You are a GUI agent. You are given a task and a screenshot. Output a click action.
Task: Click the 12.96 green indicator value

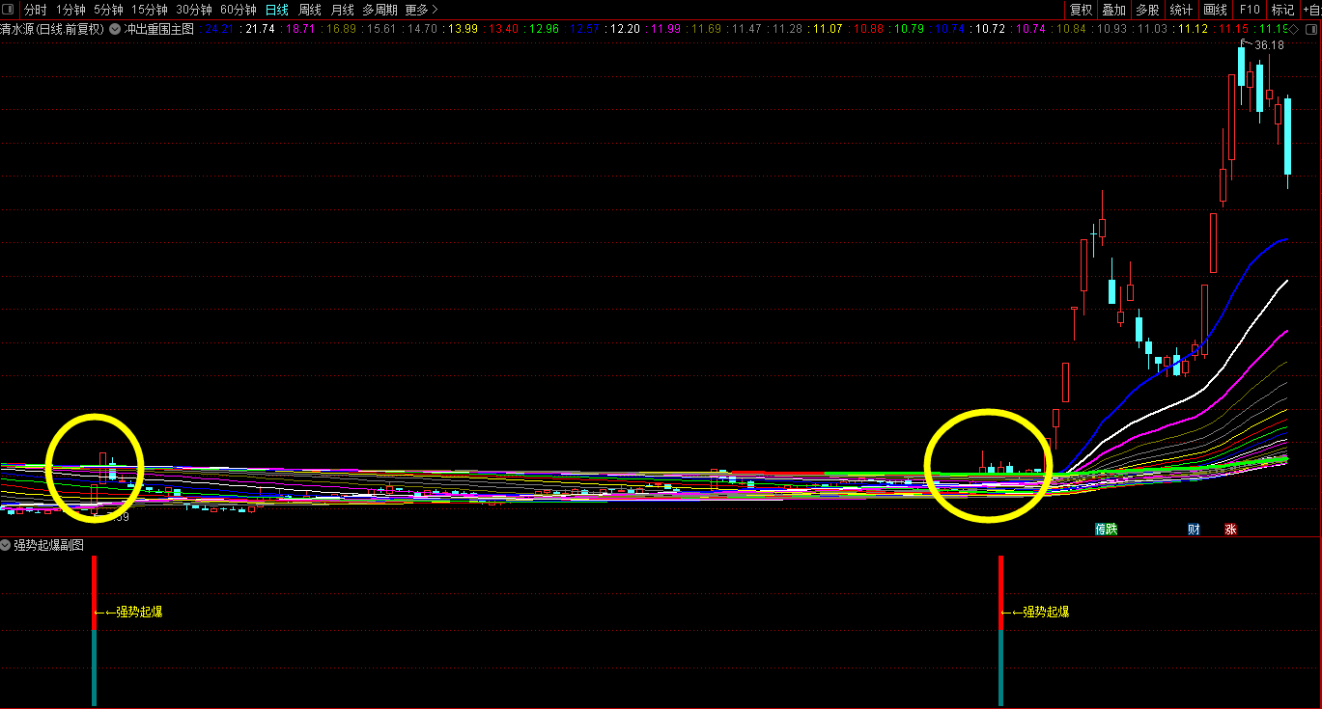click(544, 29)
